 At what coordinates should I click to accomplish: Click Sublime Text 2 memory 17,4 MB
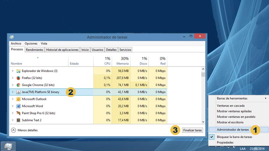123,120
